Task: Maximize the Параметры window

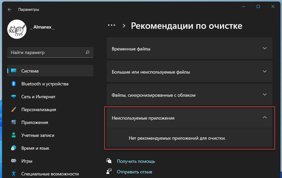Action: [258, 6]
